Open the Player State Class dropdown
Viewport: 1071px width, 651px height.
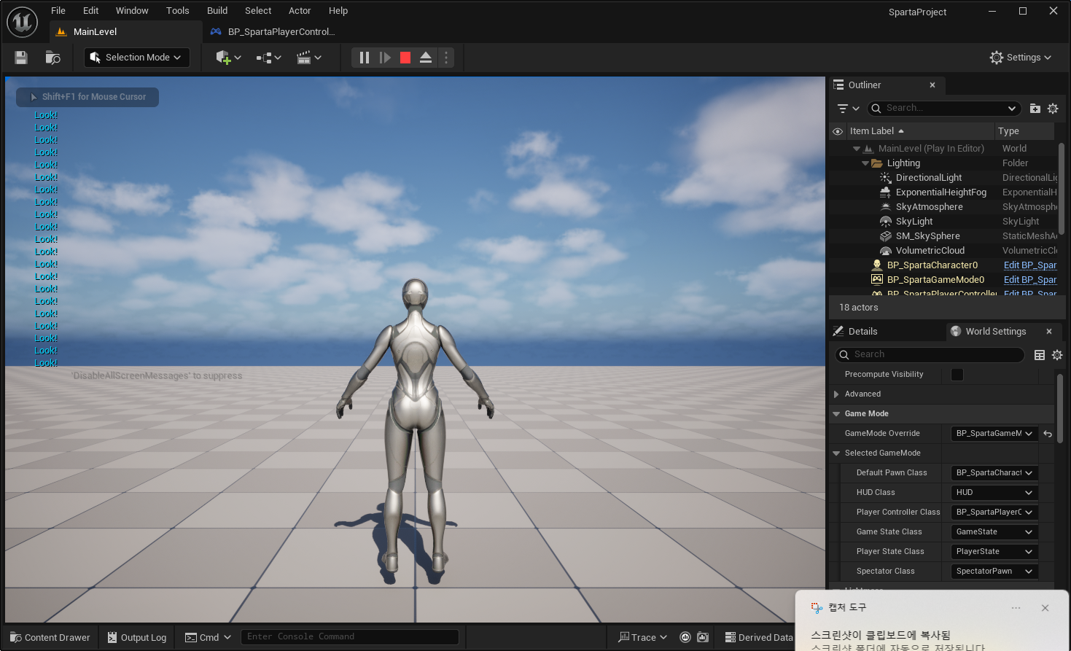tap(994, 552)
